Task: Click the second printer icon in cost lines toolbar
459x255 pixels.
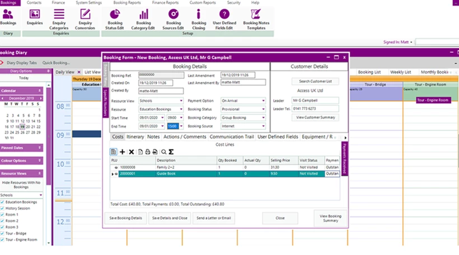Action: click(155, 152)
